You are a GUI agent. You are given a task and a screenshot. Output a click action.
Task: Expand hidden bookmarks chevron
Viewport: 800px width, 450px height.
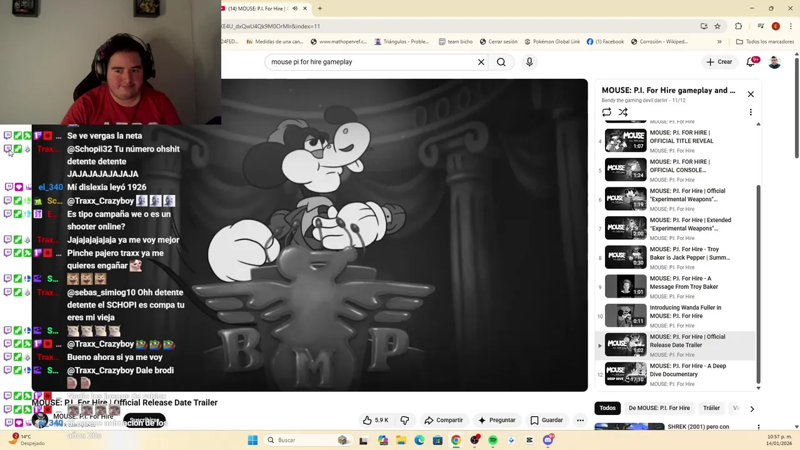click(719, 42)
